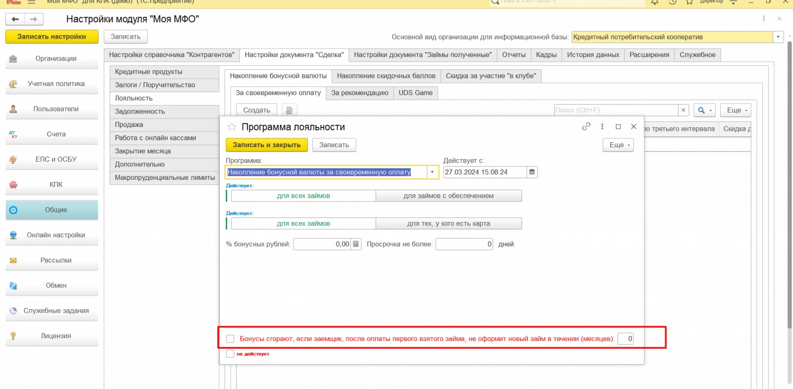793x389 pixels.
Task: Select first 'для всех займов' toggle option
Action: pos(303,196)
